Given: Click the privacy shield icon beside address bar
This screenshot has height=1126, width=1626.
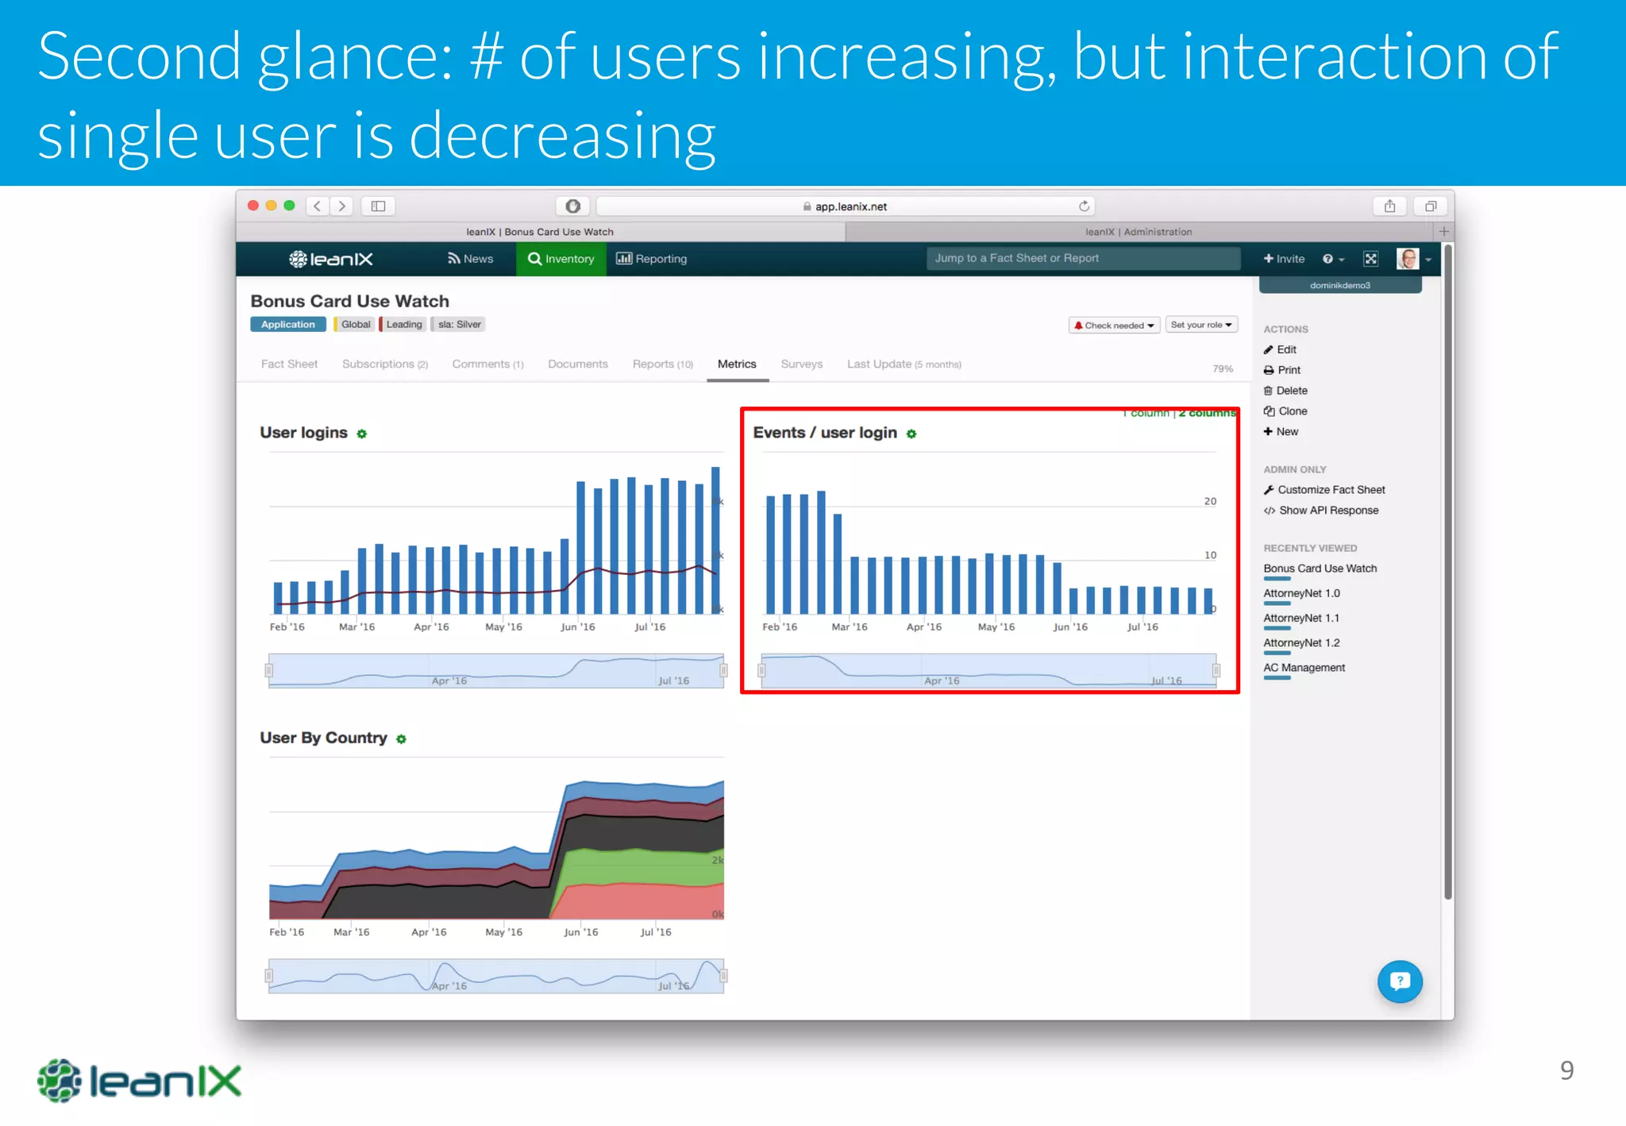Looking at the screenshot, I should coord(572,206).
